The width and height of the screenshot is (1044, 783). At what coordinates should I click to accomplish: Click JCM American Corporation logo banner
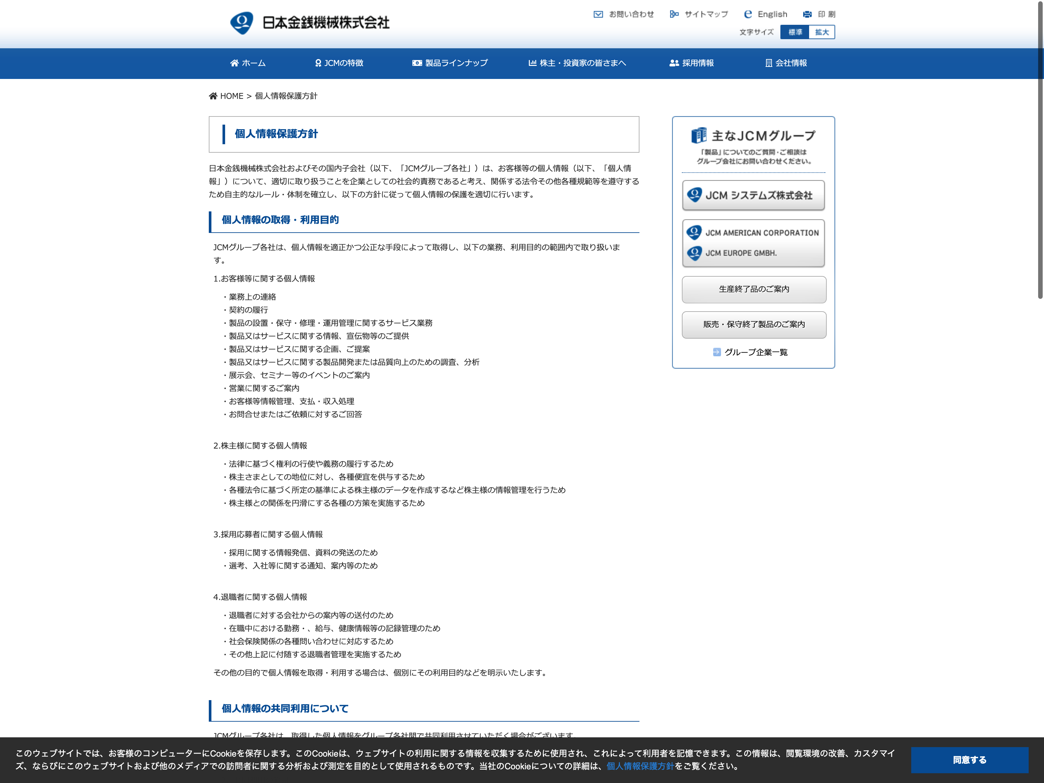tap(753, 233)
